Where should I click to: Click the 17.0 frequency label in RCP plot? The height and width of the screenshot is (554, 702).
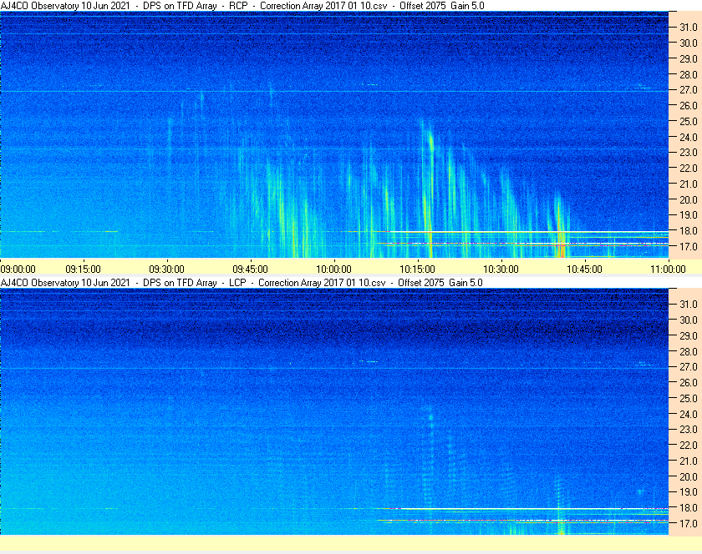point(689,247)
